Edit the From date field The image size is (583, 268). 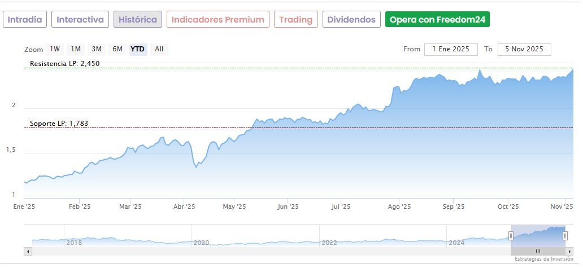point(451,49)
